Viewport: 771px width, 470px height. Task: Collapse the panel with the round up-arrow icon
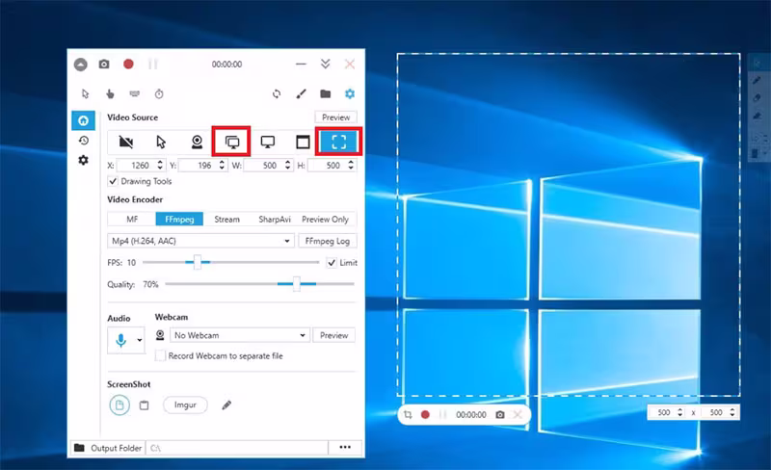tap(81, 65)
